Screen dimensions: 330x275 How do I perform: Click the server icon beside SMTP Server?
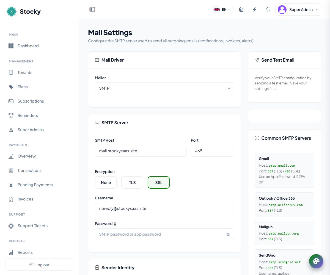tap(97, 123)
